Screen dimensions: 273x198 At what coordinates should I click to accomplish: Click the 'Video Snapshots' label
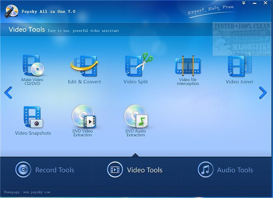point(33,133)
